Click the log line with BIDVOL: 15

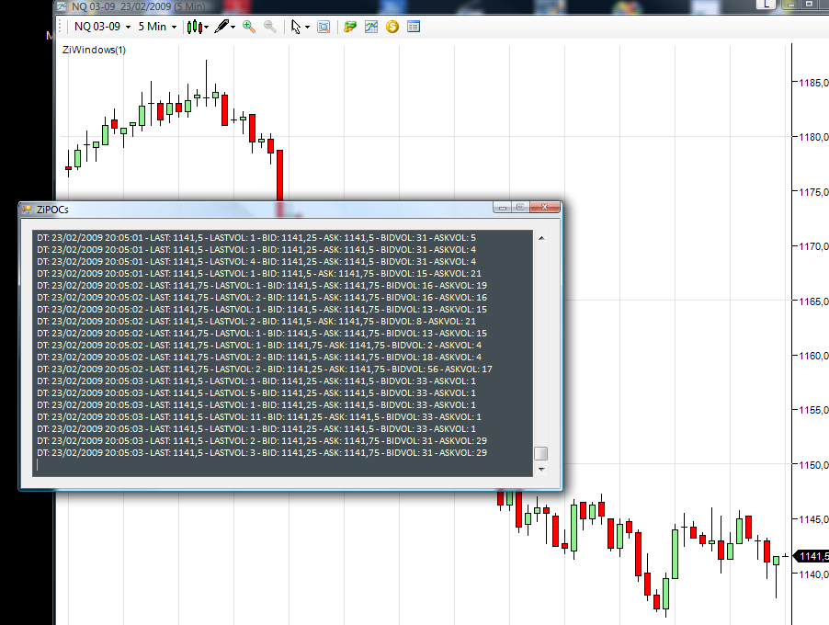pyautogui.click(x=259, y=273)
